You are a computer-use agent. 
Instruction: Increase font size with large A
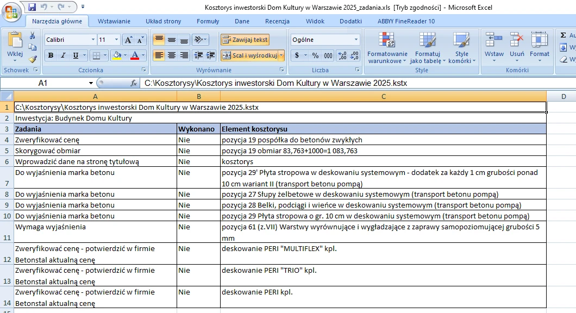pyautogui.click(x=128, y=40)
